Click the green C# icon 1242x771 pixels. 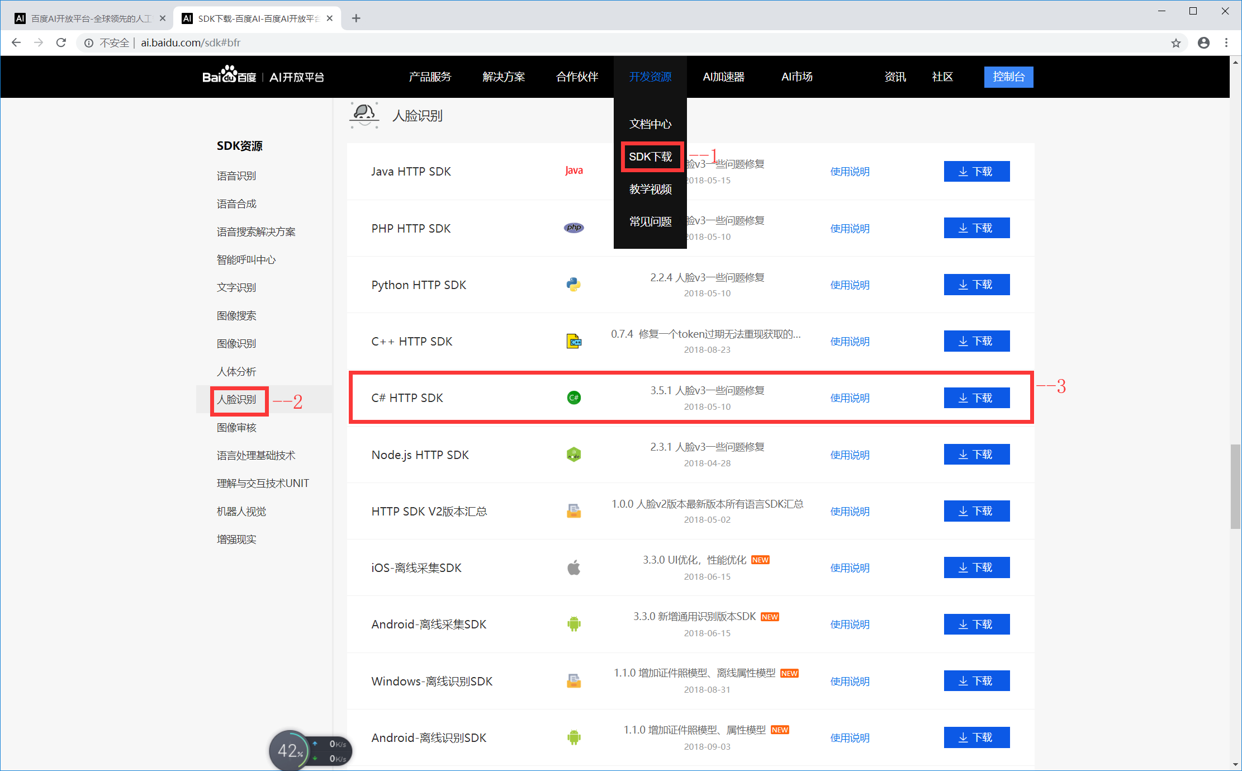[x=573, y=398]
